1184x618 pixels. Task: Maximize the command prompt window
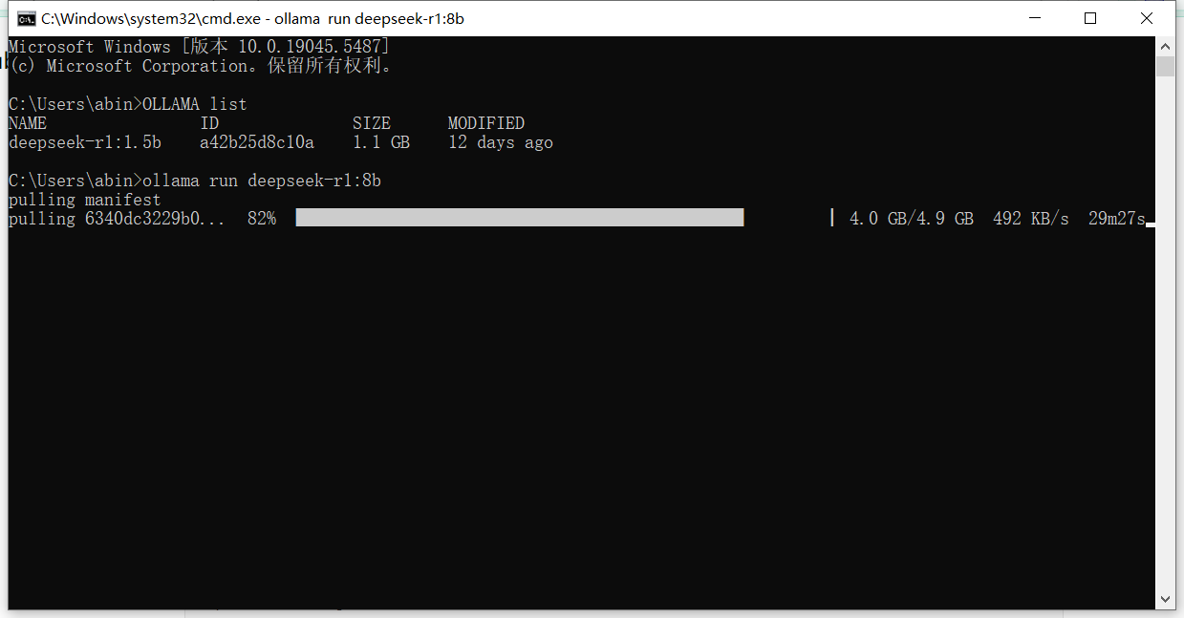[x=1090, y=18]
